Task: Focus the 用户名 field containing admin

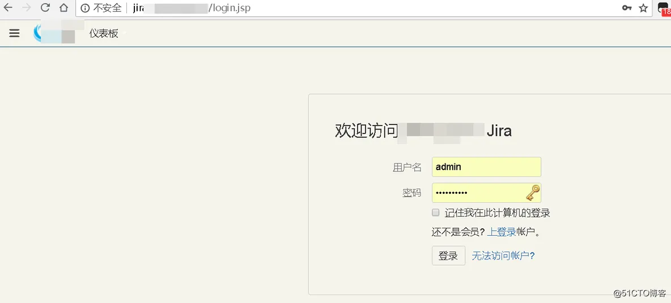Action: point(487,167)
